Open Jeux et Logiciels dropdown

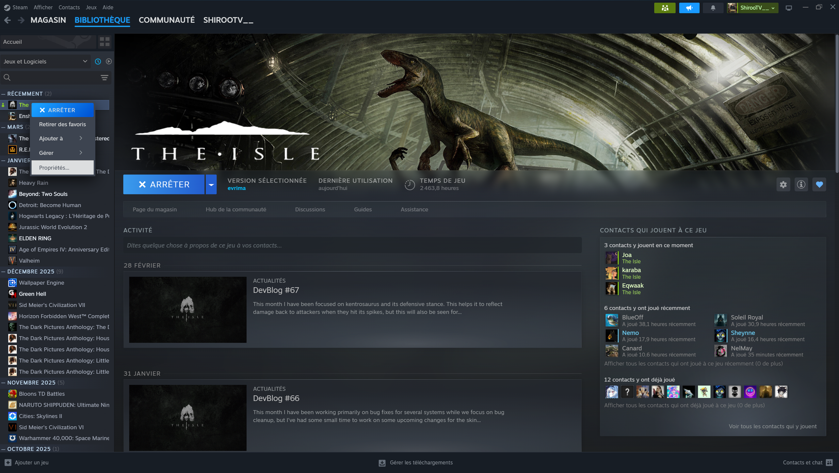click(45, 61)
